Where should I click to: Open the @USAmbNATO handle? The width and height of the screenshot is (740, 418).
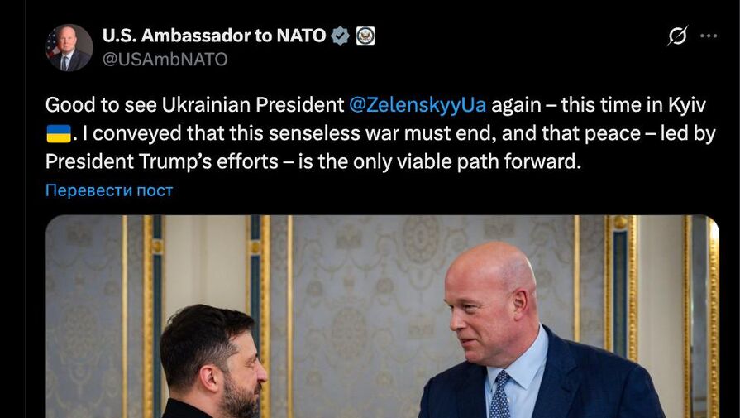click(165, 60)
